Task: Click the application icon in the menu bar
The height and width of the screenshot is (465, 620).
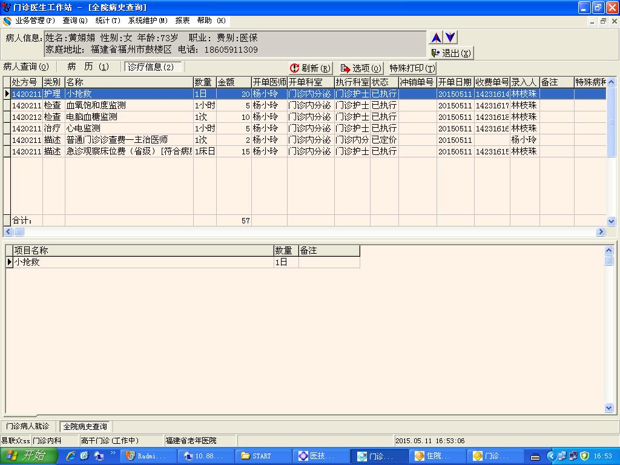Action: [x=7, y=21]
